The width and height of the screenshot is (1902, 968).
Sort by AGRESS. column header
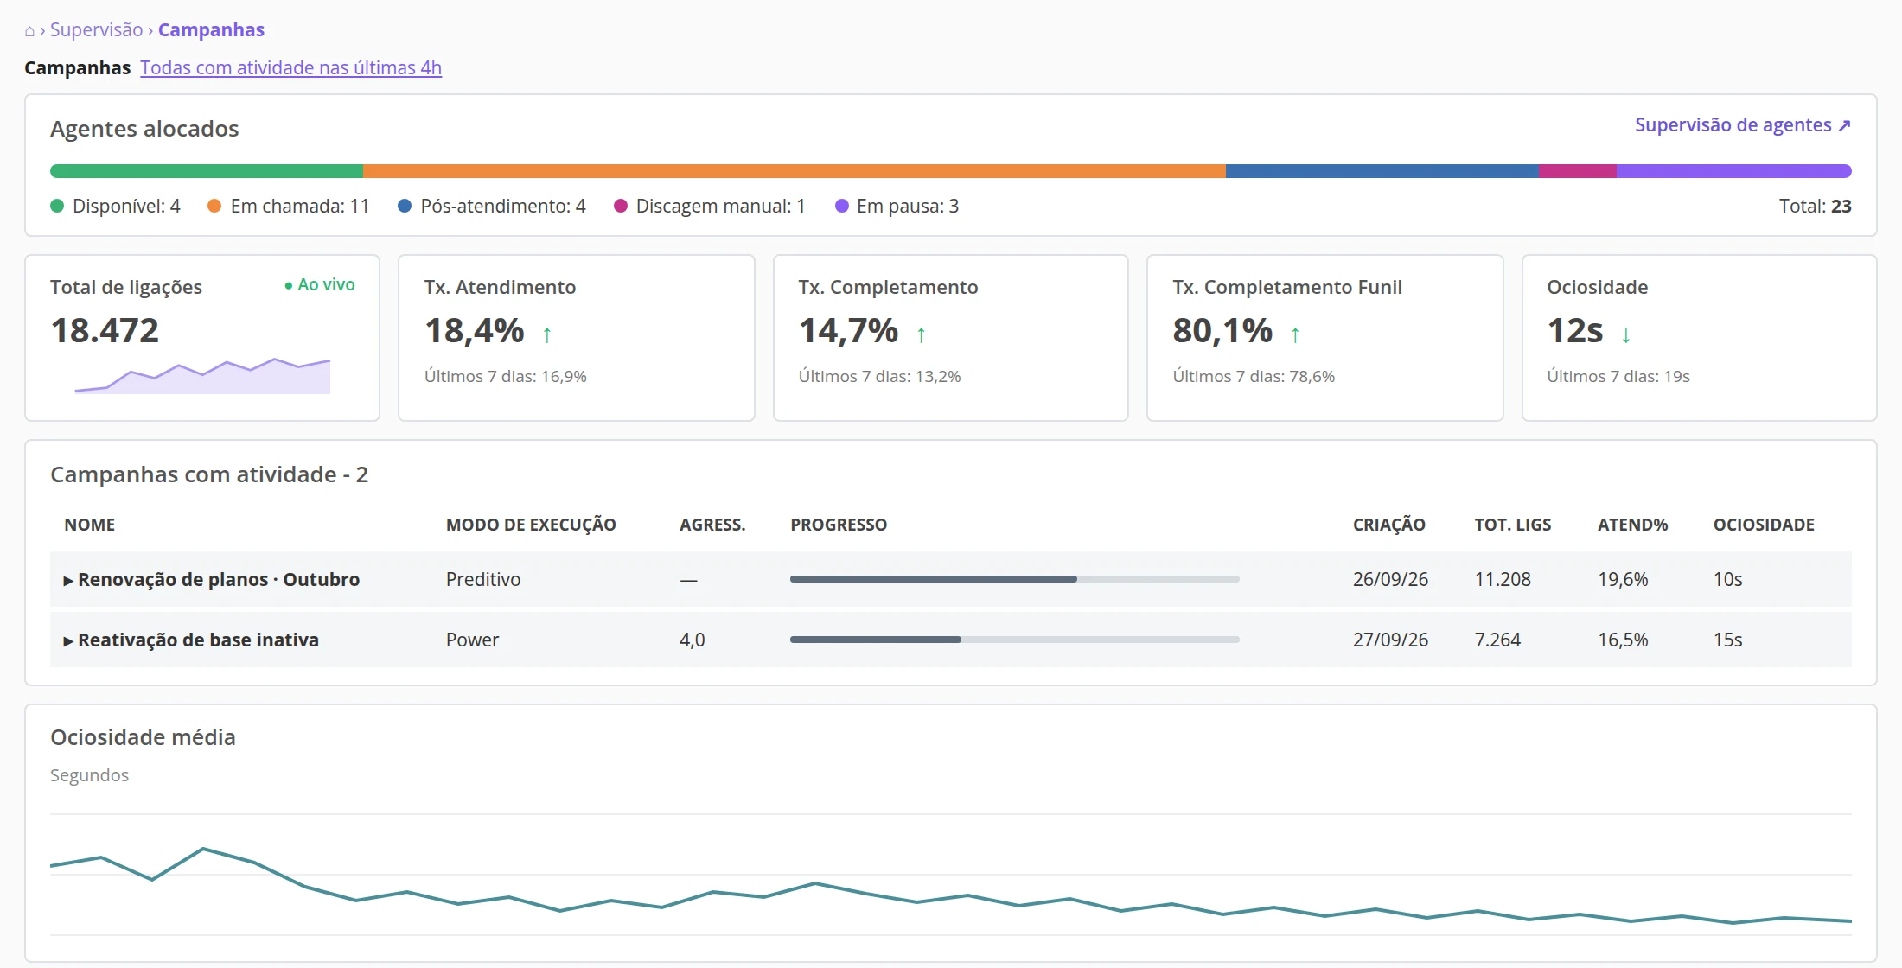click(x=712, y=525)
